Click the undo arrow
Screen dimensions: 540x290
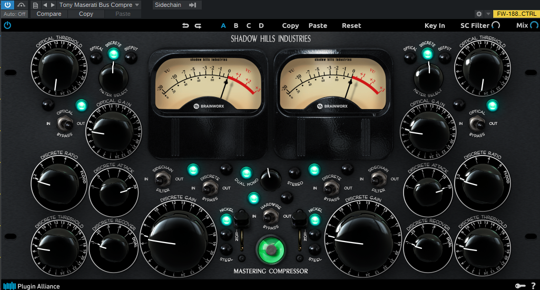[185, 25]
